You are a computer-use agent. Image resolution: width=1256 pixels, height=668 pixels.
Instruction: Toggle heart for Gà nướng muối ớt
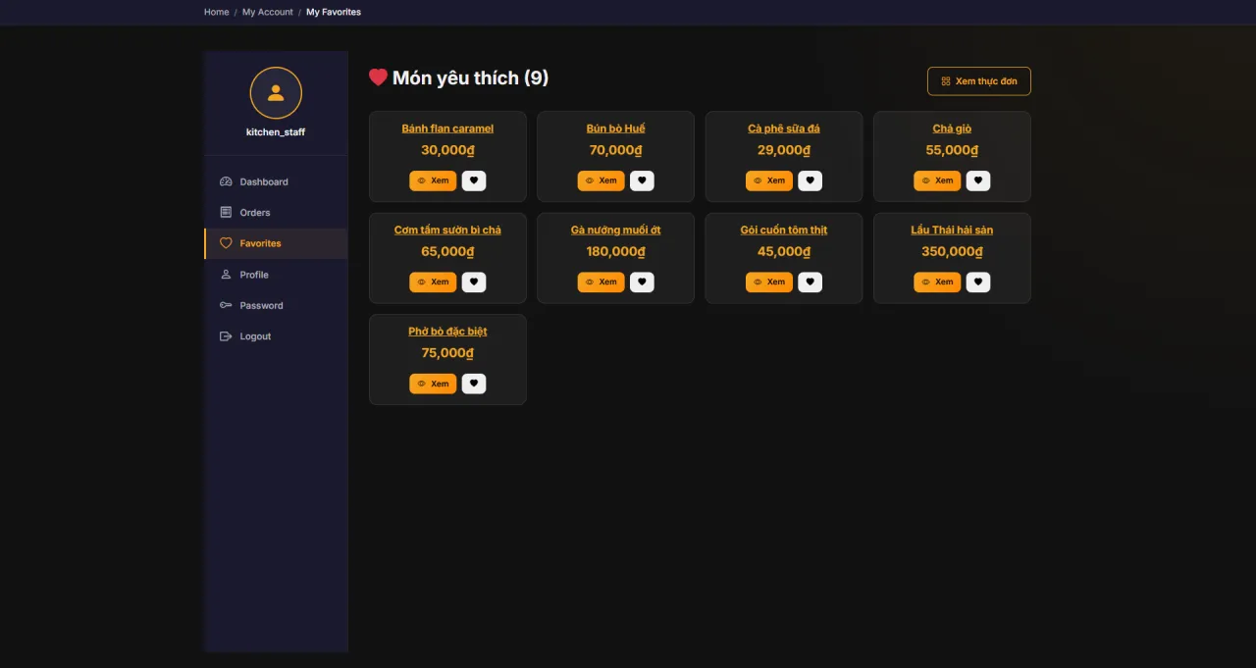coord(642,283)
